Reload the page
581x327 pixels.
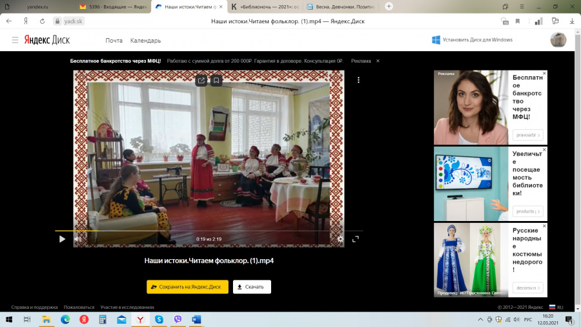(x=42, y=21)
